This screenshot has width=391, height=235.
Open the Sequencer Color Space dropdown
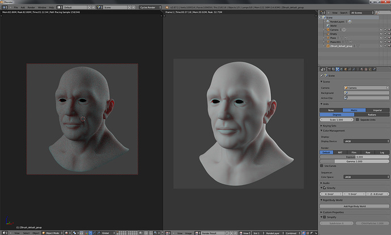[366, 177]
